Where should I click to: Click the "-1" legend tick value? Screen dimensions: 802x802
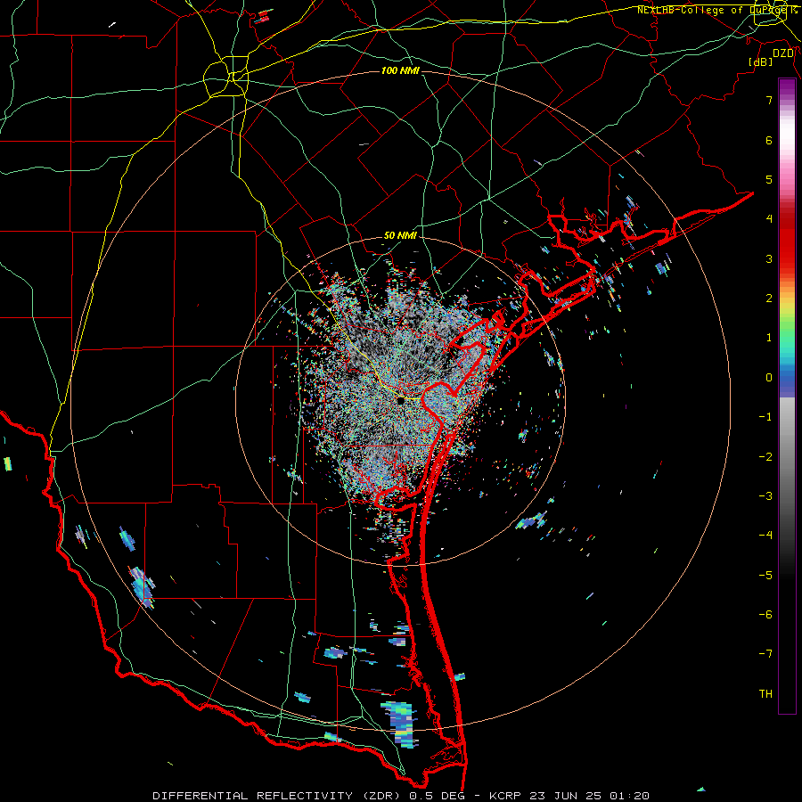pos(765,417)
